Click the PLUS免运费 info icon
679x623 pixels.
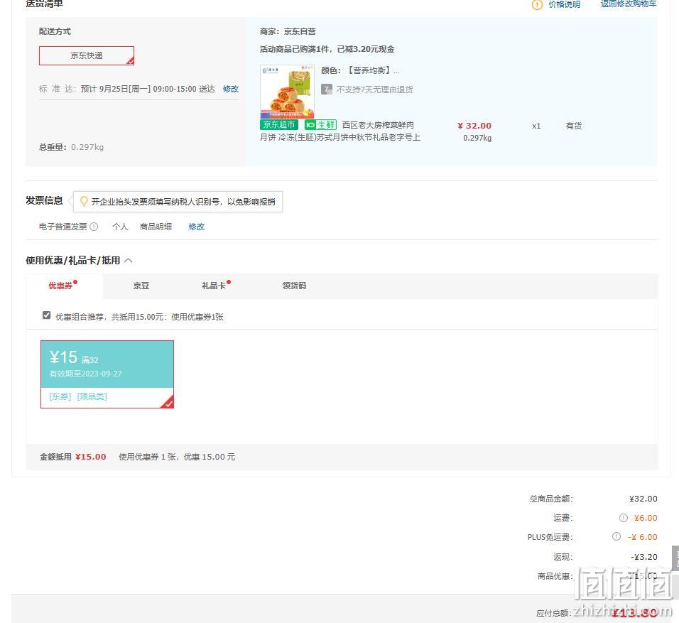tap(616, 536)
